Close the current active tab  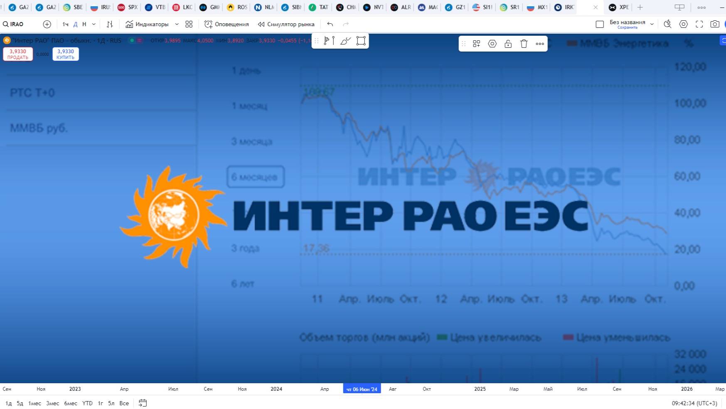596,7
